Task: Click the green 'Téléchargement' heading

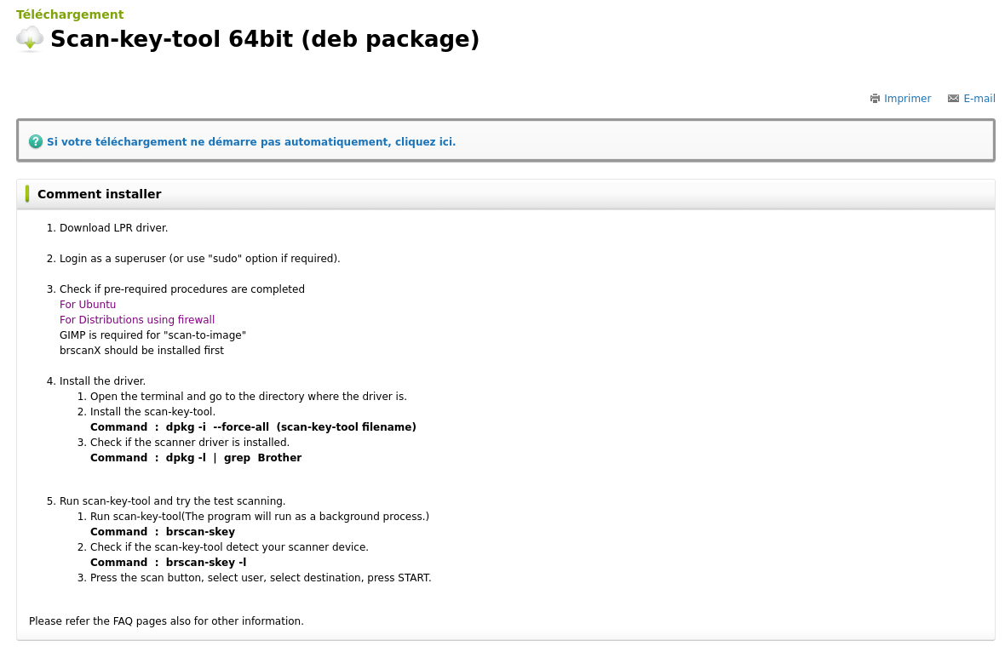Action: coord(70,14)
